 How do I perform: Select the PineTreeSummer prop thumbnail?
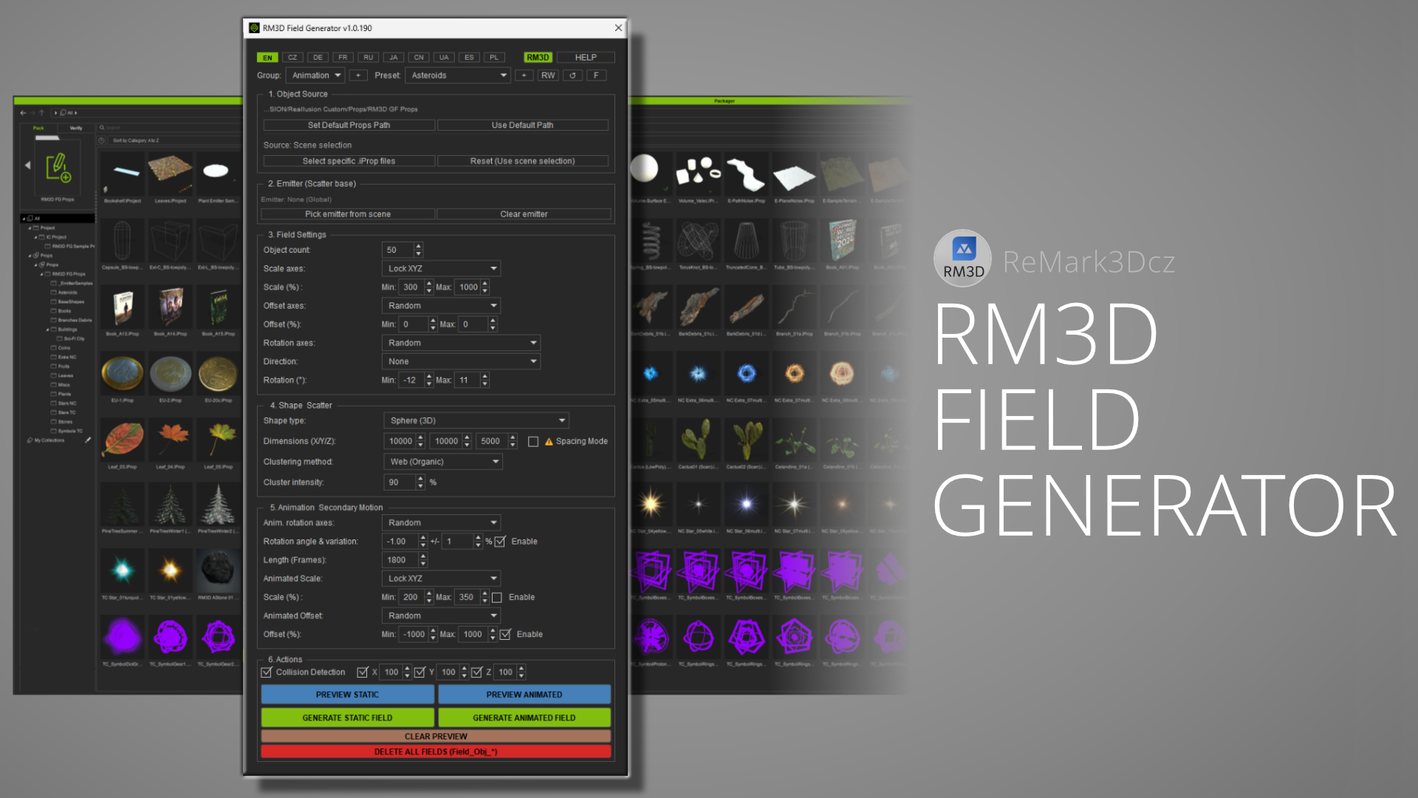tap(122, 505)
